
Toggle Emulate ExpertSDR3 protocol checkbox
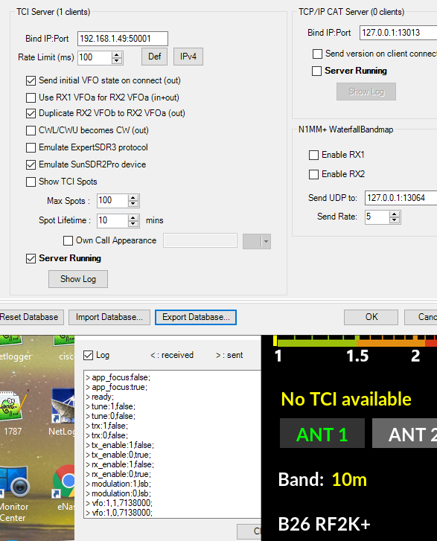pyautogui.click(x=31, y=147)
